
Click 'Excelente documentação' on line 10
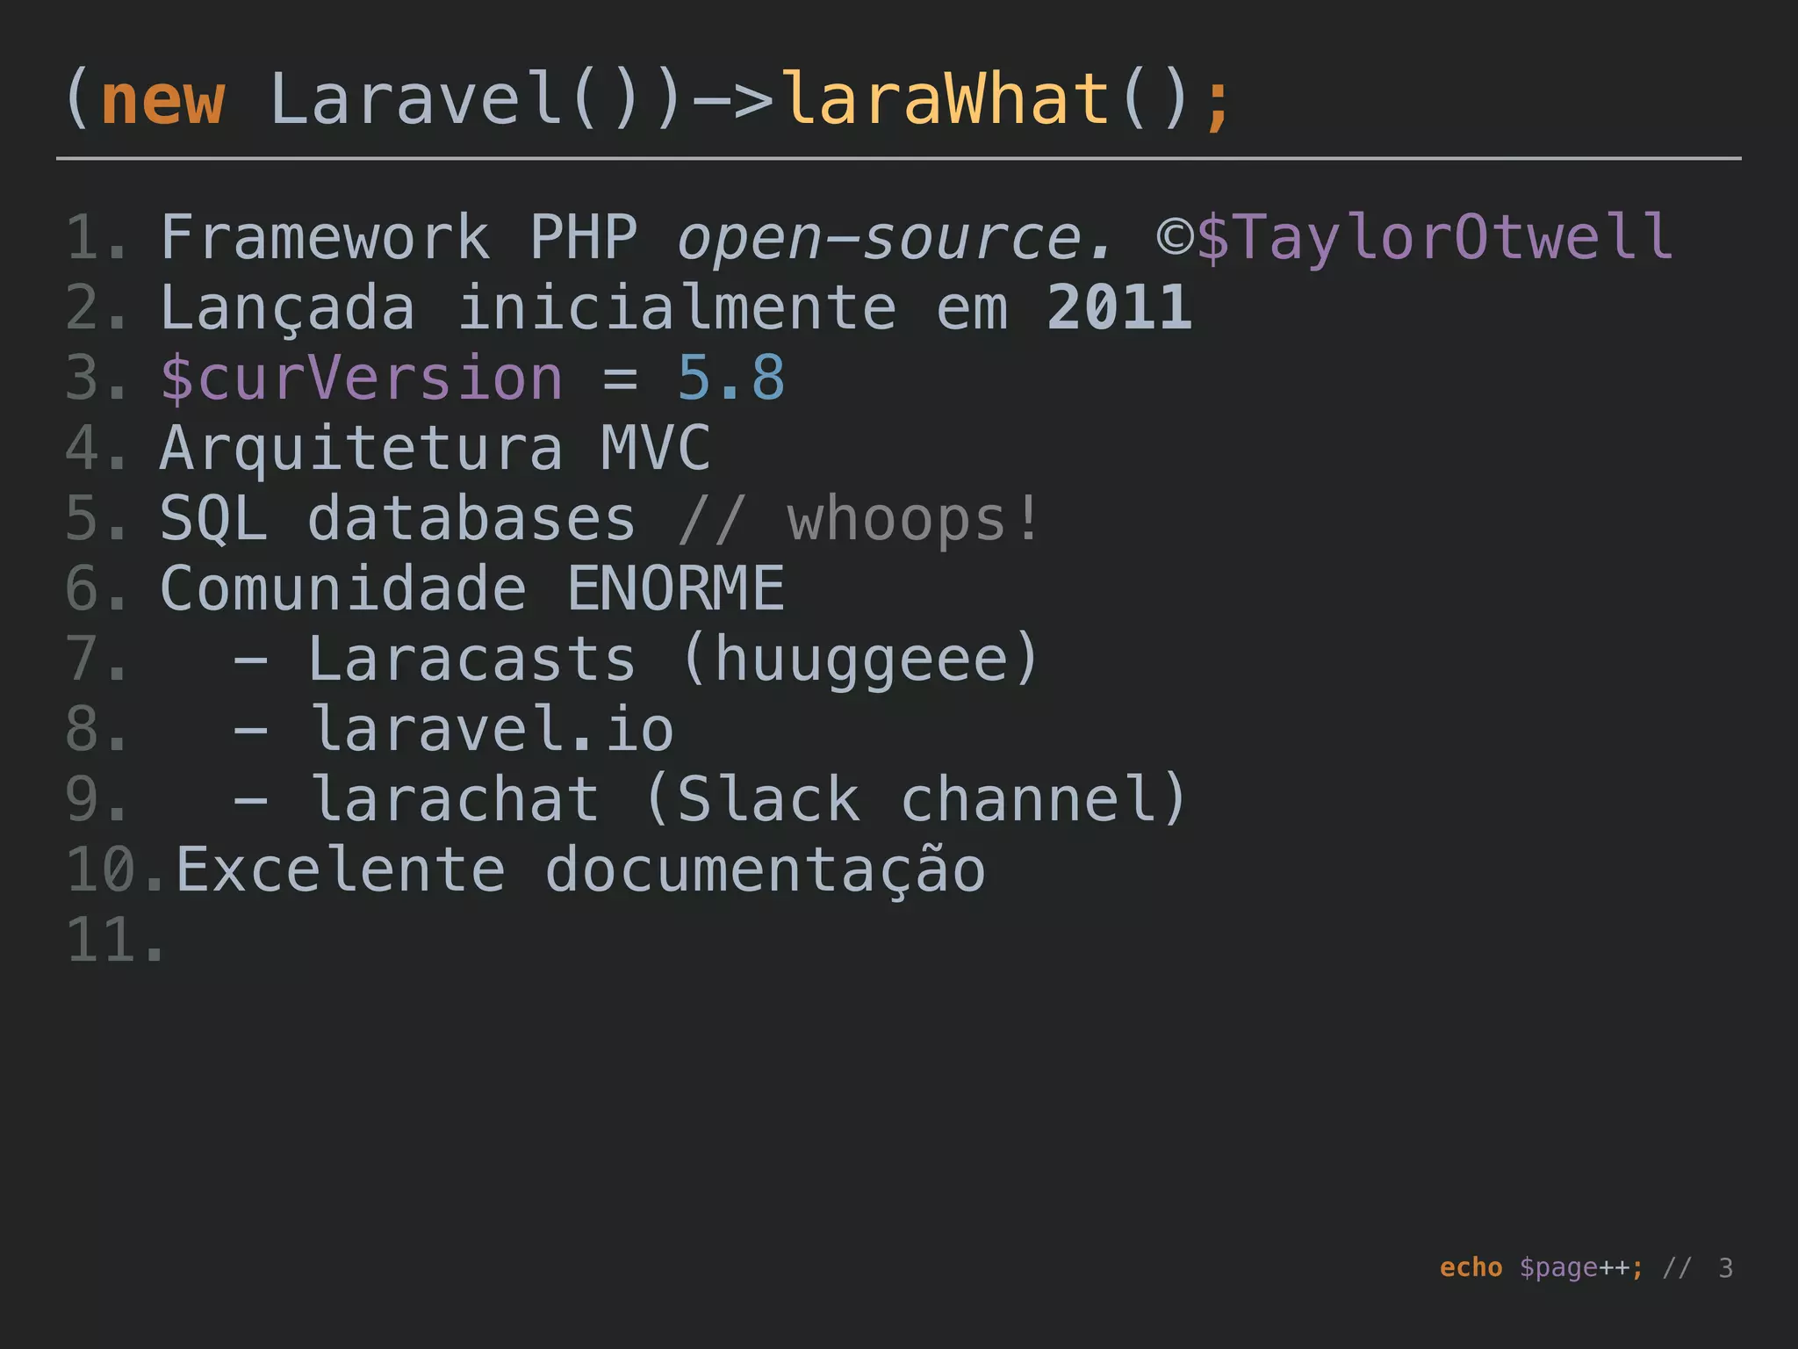pyautogui.click(x=581, y=871)
